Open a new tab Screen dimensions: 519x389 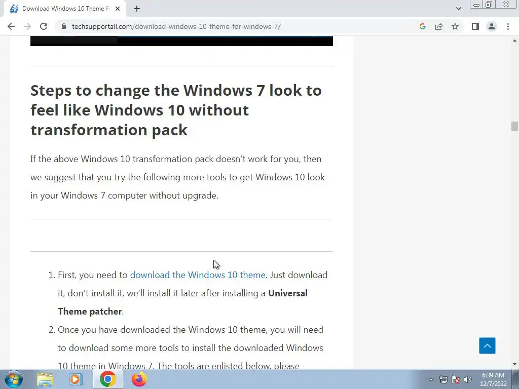pyautogui.click(x=137, y=9)
